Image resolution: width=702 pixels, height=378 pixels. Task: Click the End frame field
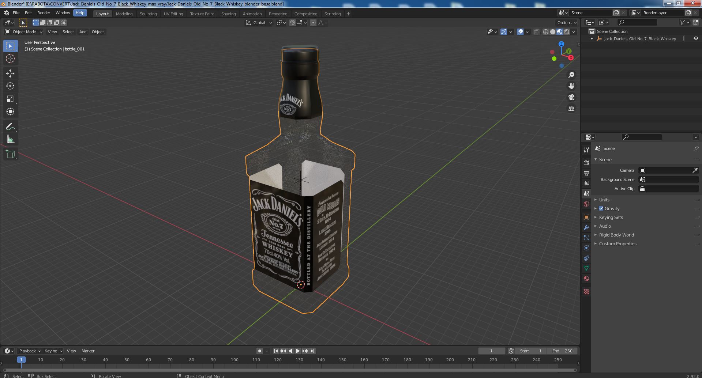coord(563,351)
